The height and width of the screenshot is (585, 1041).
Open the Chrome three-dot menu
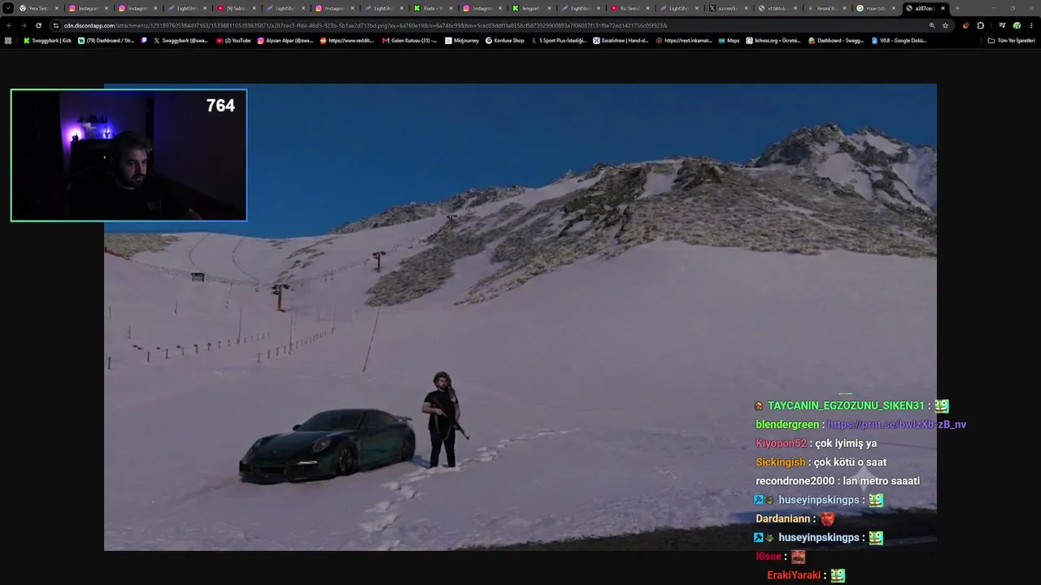1031,25
